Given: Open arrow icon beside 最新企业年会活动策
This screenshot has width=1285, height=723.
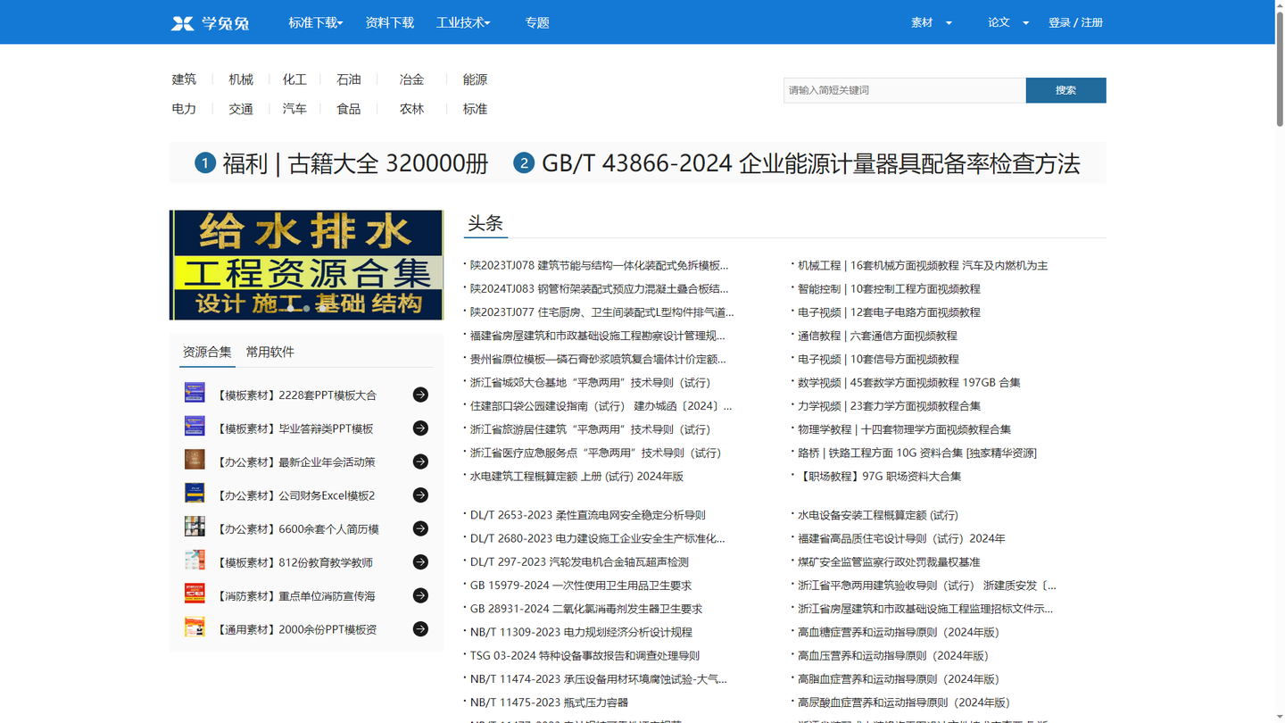Looking at the screenshot, I should pos(420,461).
